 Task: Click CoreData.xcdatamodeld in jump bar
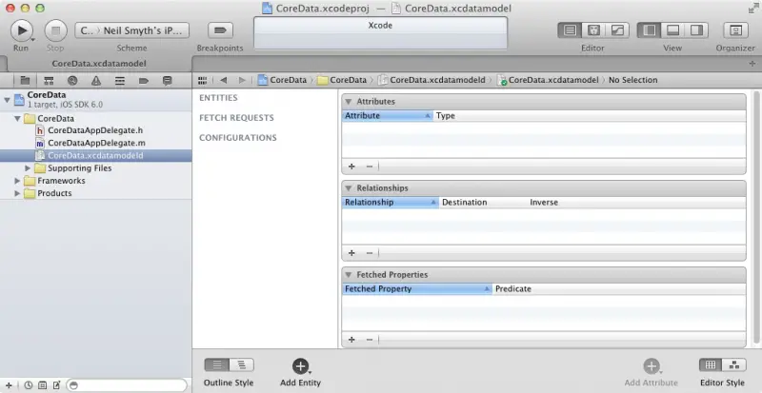tap(431, 80)
